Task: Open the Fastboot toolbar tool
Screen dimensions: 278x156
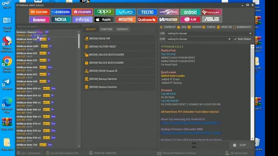Action: click(168, 27)
